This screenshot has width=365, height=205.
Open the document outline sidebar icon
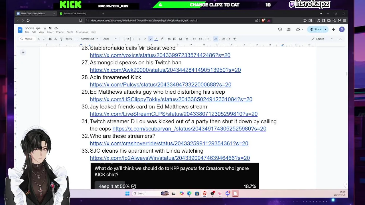click(x=23, y=52)
